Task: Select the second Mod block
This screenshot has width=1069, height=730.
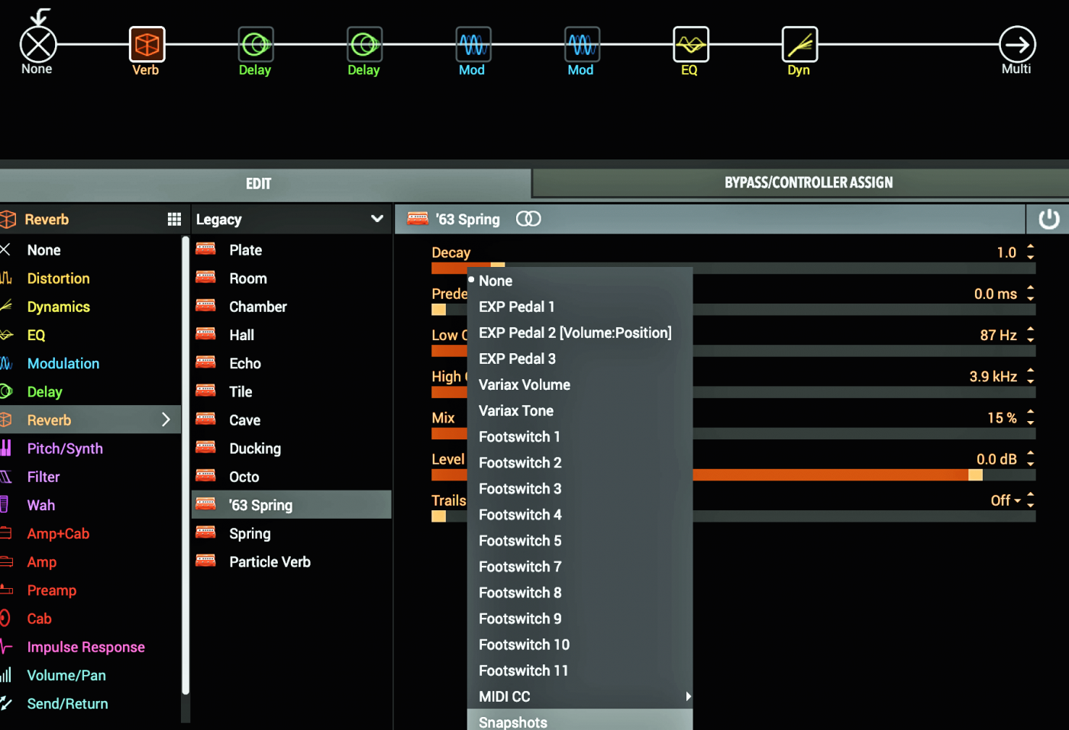Action: (x=582, y=44)
